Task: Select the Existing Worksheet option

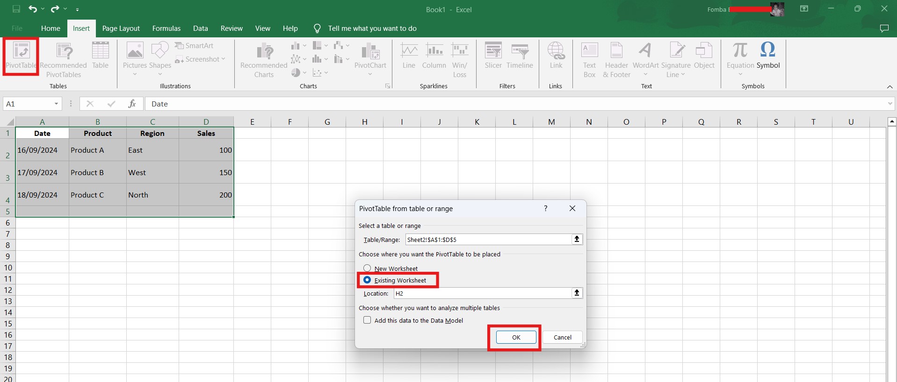Action: 368,280
